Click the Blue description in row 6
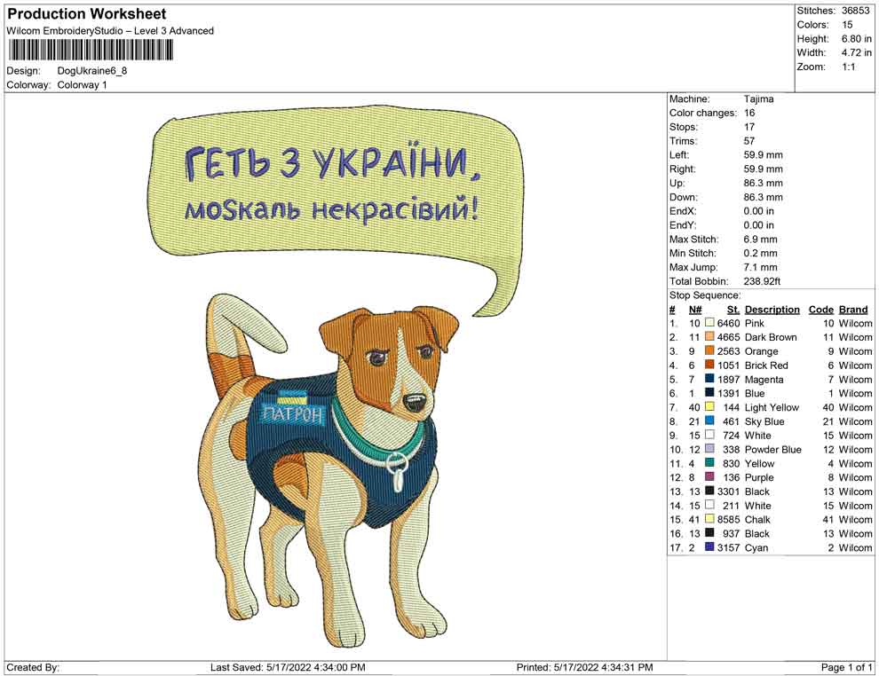Screen dimensions: 879x676 [x=755, y=393]
